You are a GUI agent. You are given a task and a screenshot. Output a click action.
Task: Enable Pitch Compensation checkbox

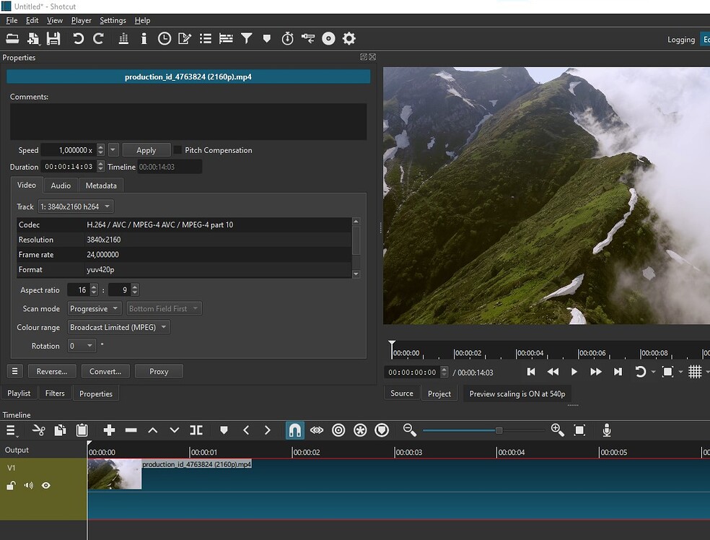tap(177, 150)
